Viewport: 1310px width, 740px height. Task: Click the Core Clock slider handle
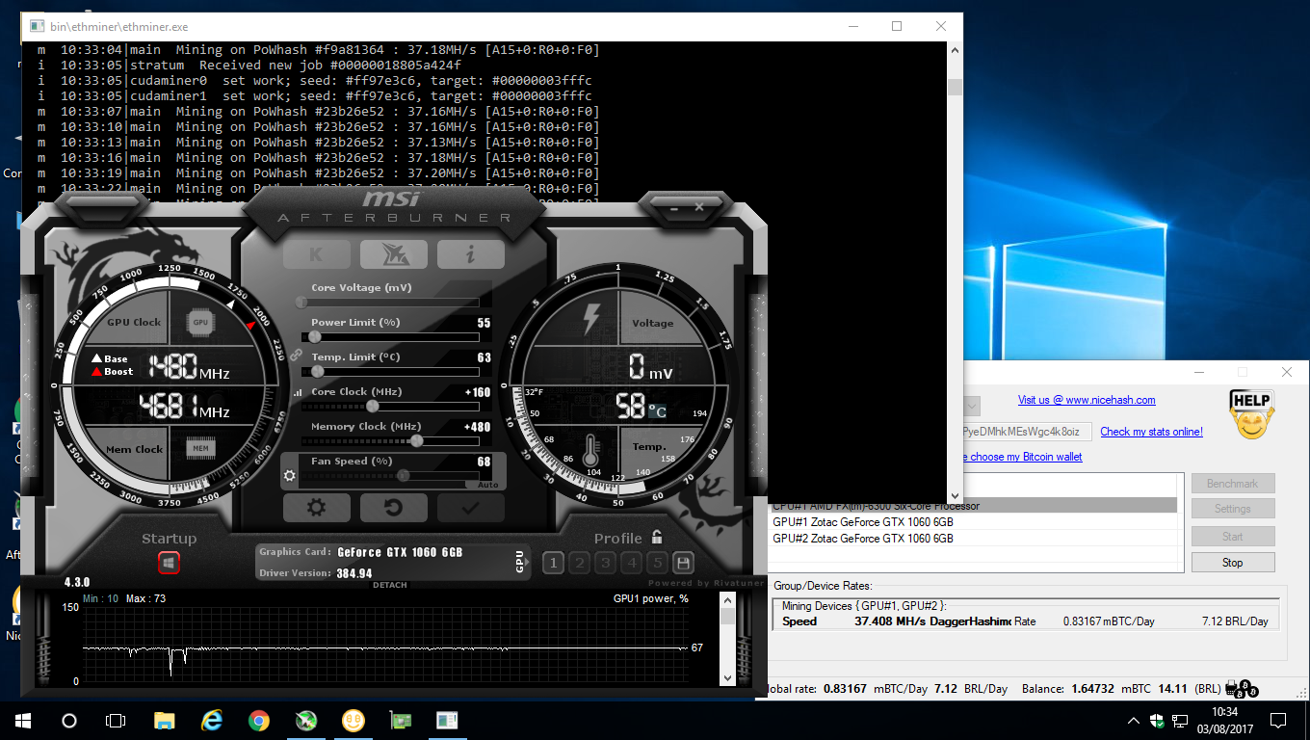pos(374,407)
